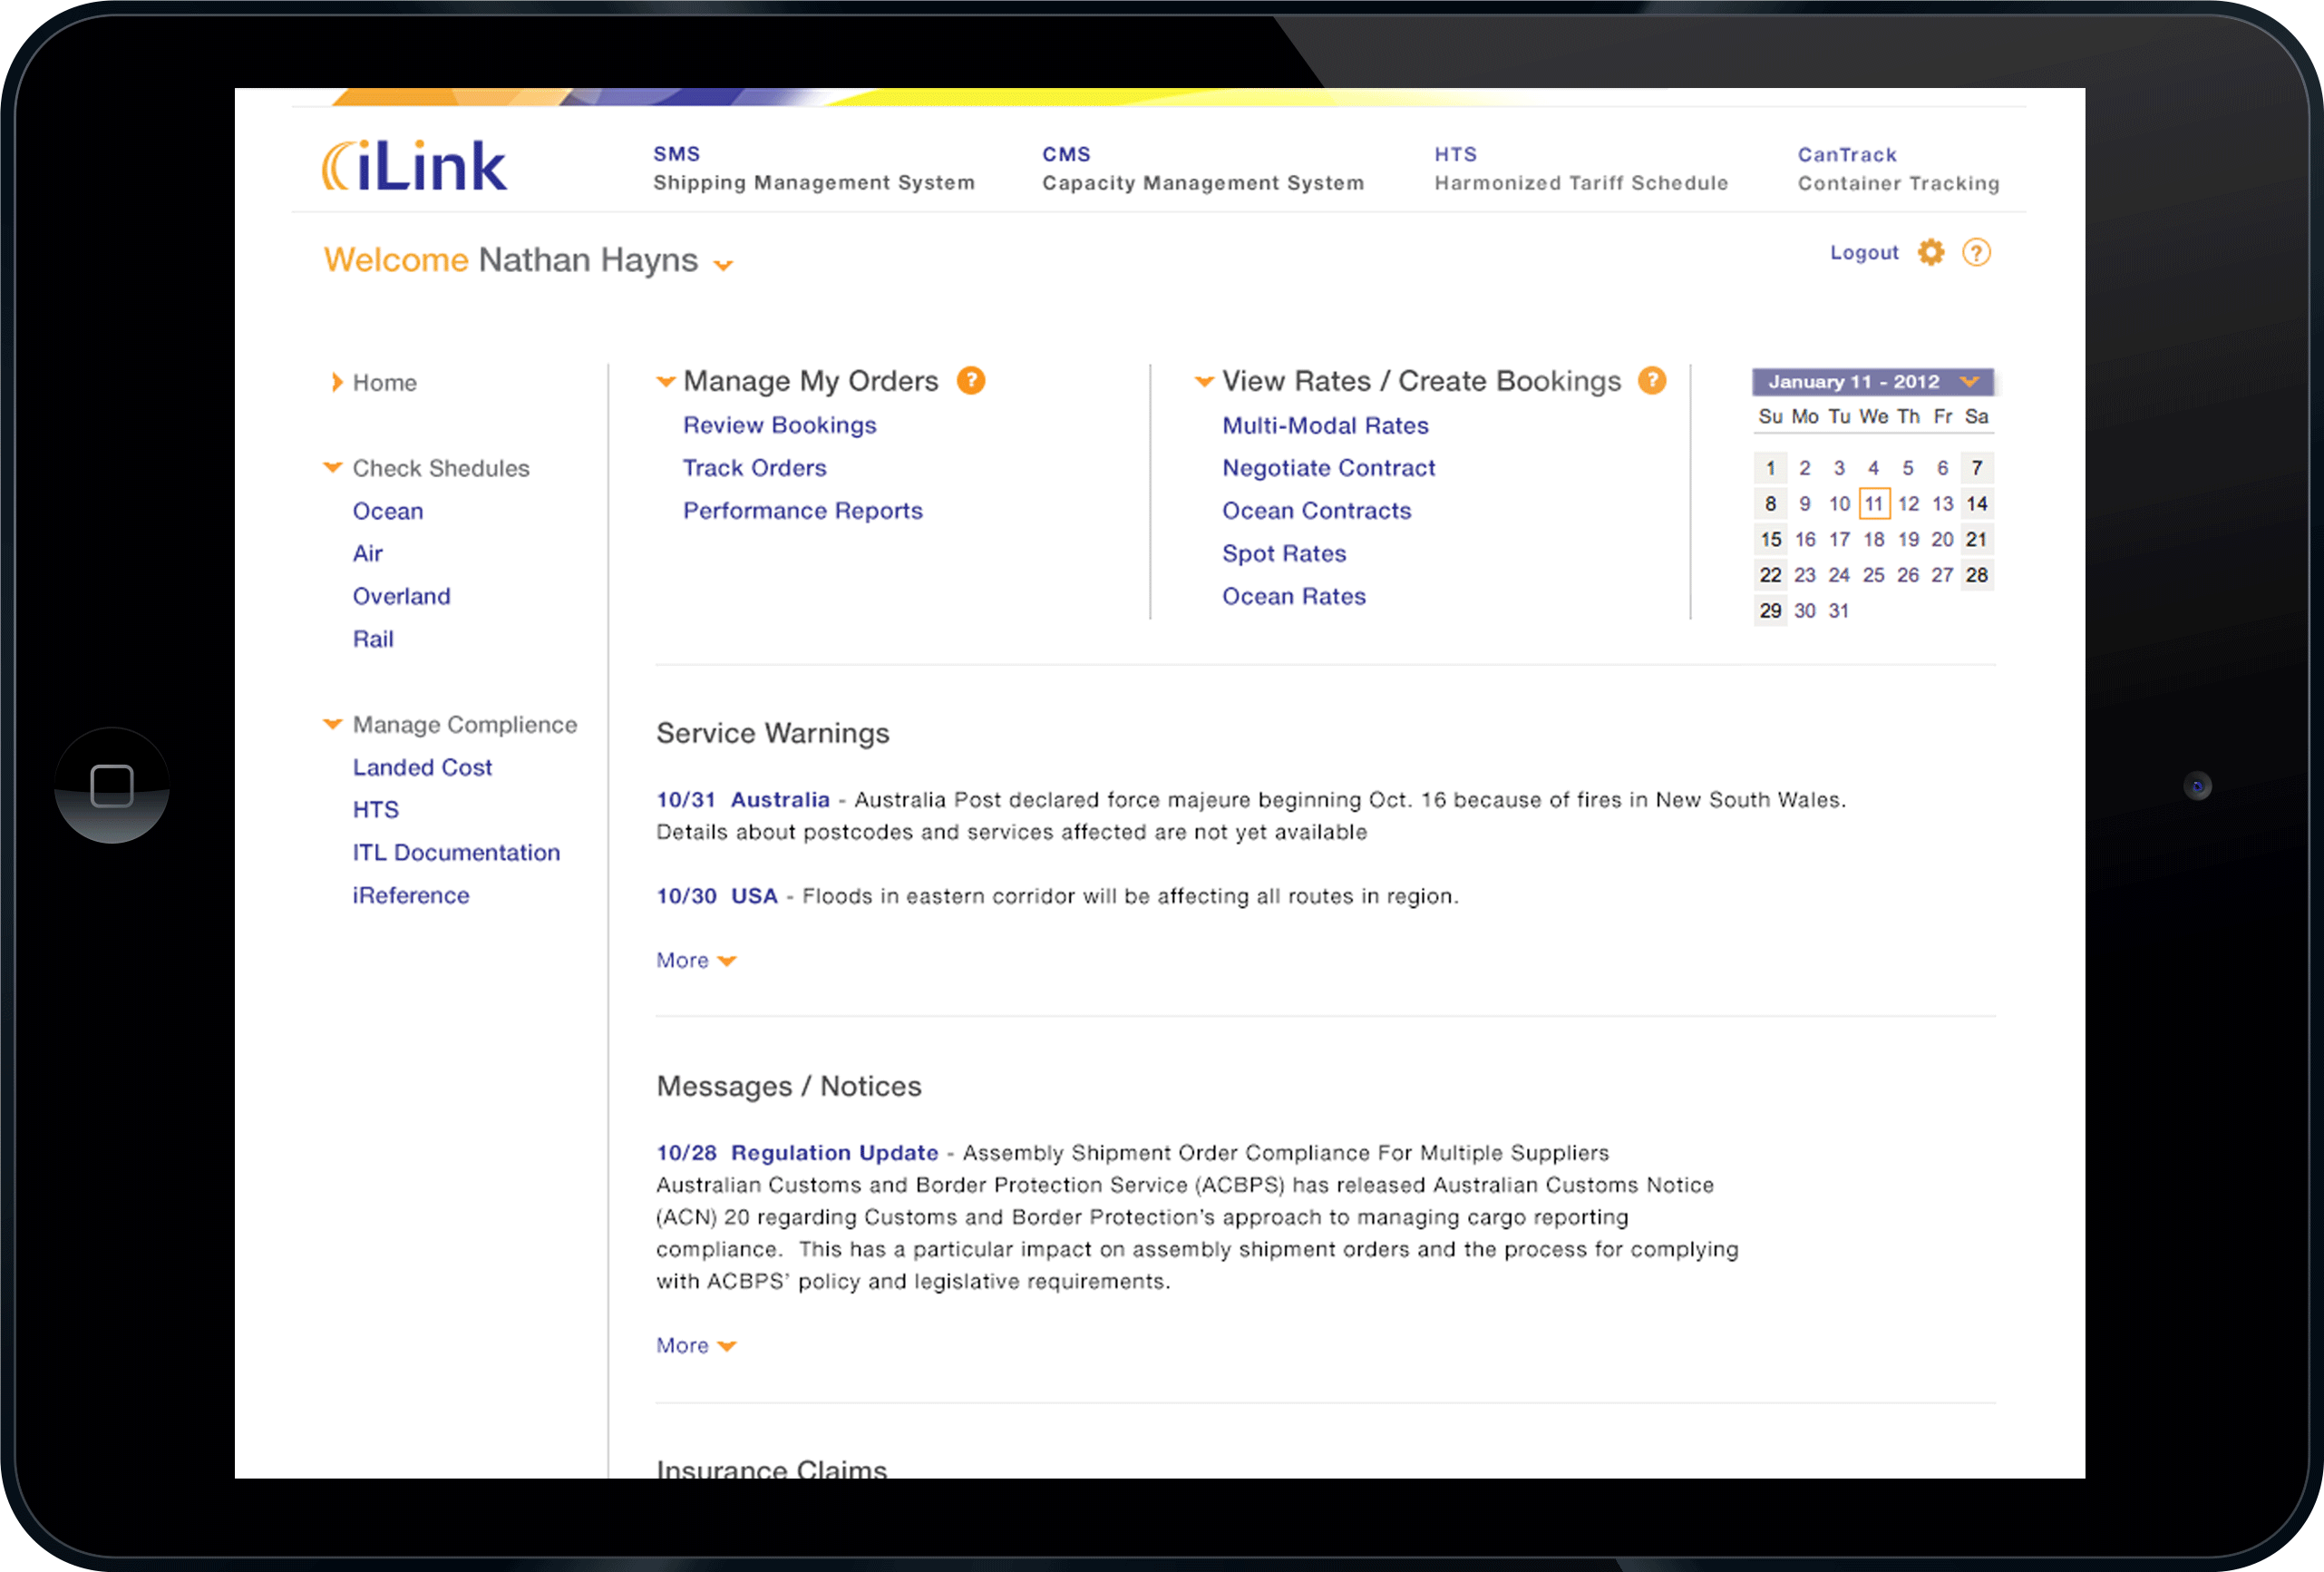Image resolution: width=2324 pixels, height=1572 pixels.
Task: Click the help question mark near Logout
Action: (x=1976, y=252)
